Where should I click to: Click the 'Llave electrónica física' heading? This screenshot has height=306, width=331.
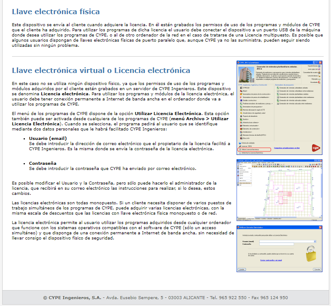click(x=56, y=12)
